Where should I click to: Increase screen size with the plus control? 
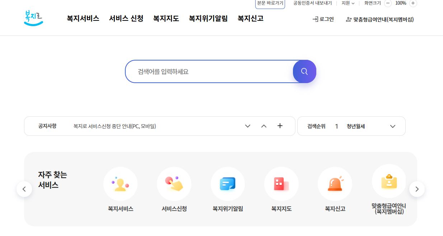412,3
